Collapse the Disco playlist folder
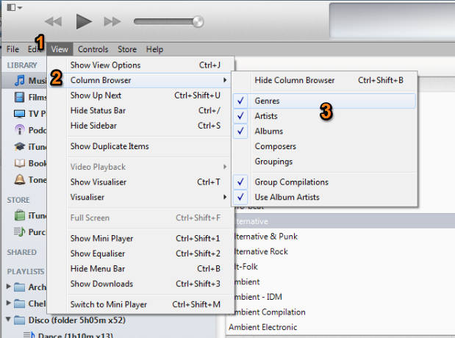This screenshot has width=455, height=338. 8,320
